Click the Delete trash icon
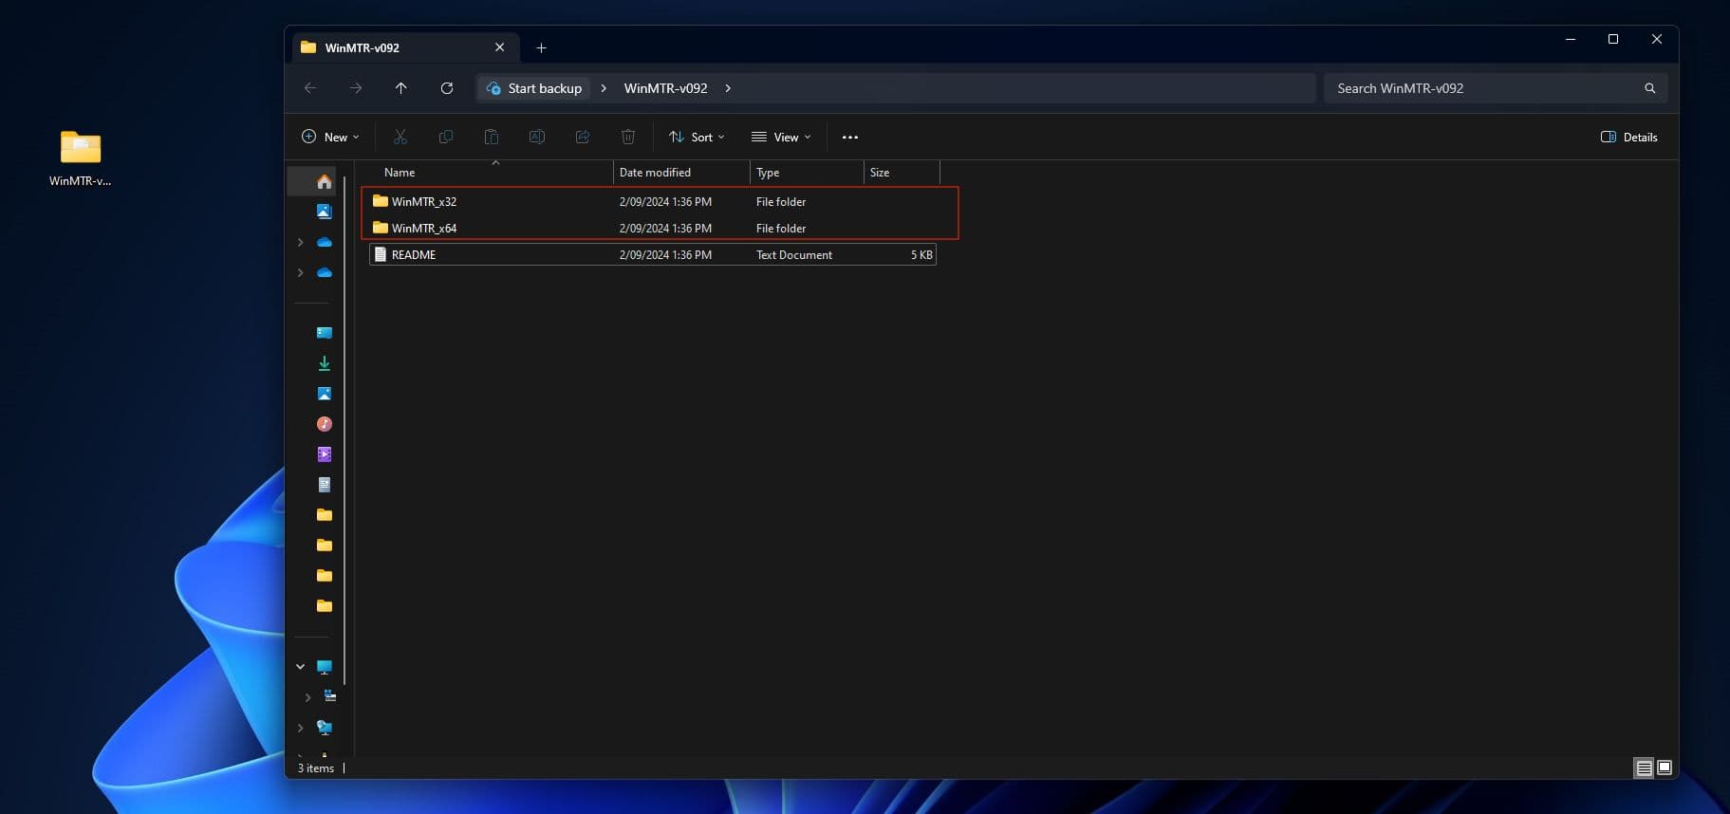Screen dimensions: 1730x814 tap(628, 138)
